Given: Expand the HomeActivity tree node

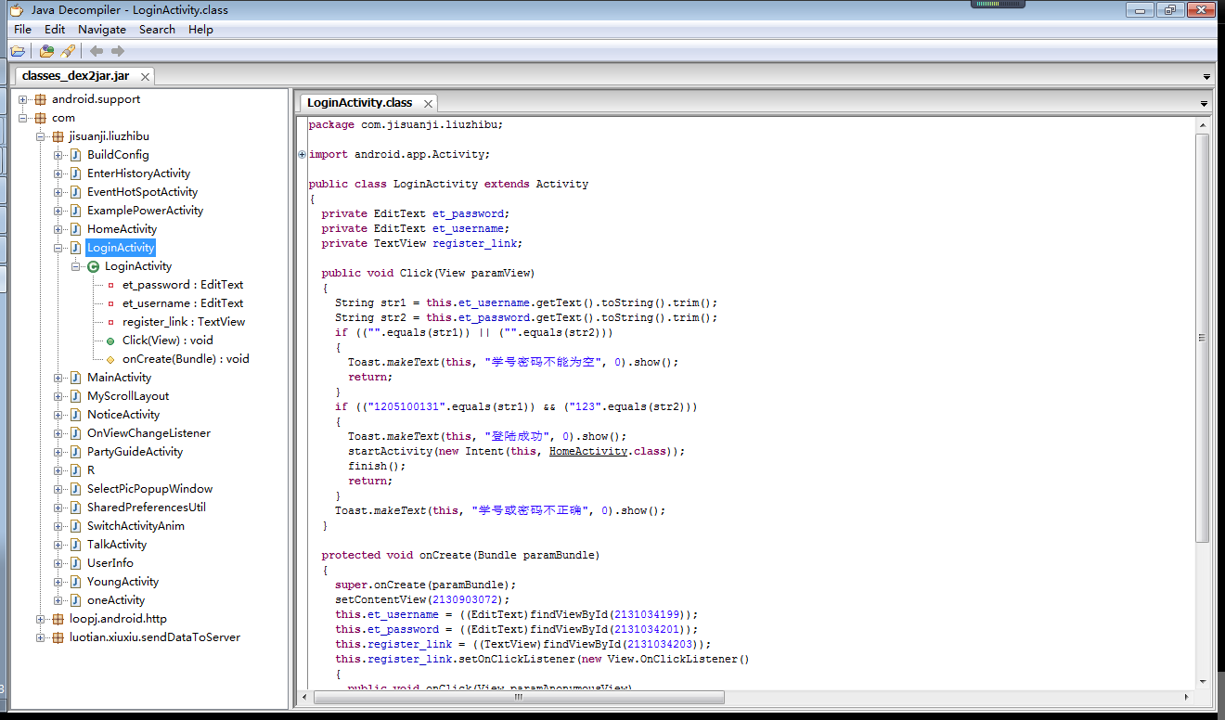Looking at the screenshot, I should [58, 229].
